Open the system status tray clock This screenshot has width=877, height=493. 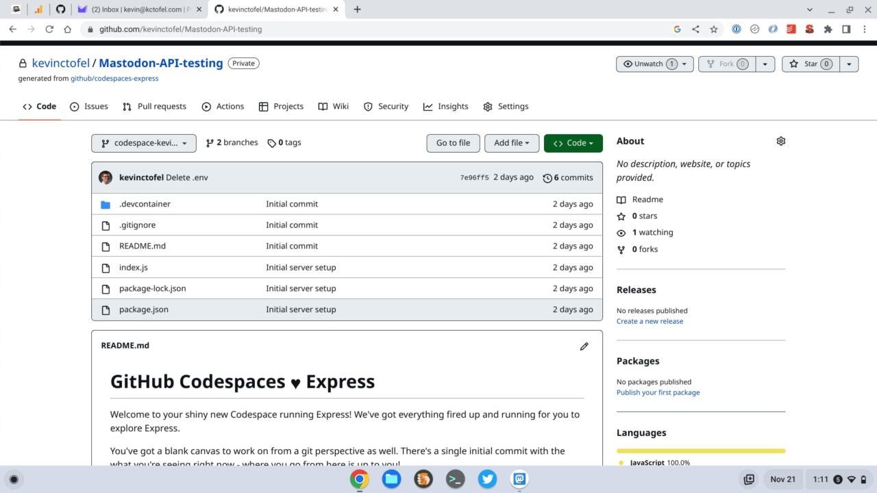839,479
